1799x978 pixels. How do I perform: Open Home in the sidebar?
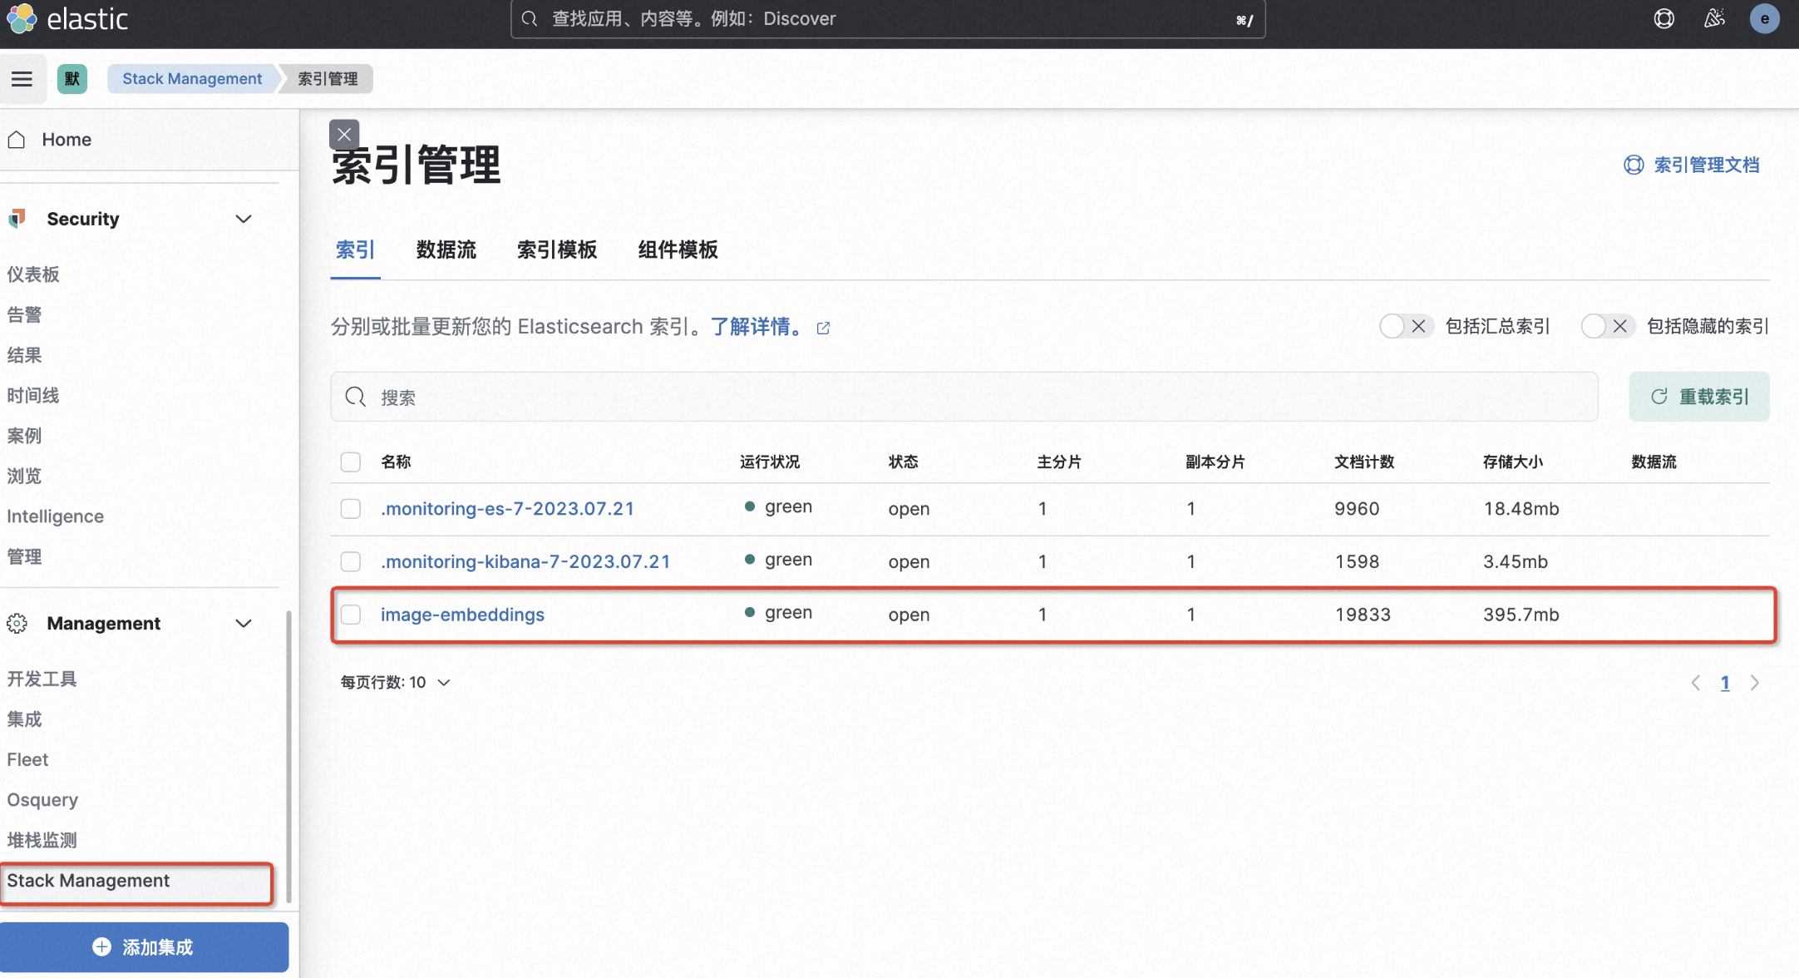click(x=67, y=139)
